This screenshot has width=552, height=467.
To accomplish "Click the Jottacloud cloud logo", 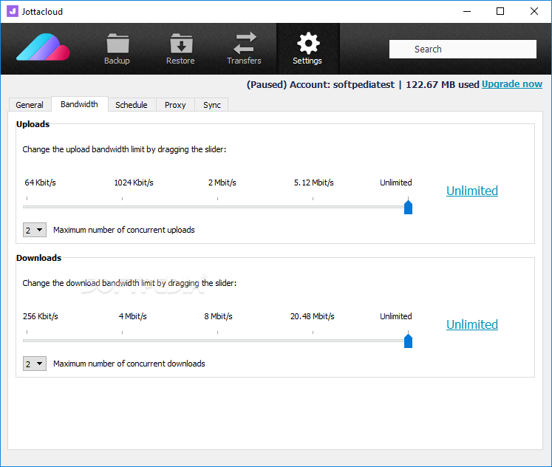I will (43, 47).
